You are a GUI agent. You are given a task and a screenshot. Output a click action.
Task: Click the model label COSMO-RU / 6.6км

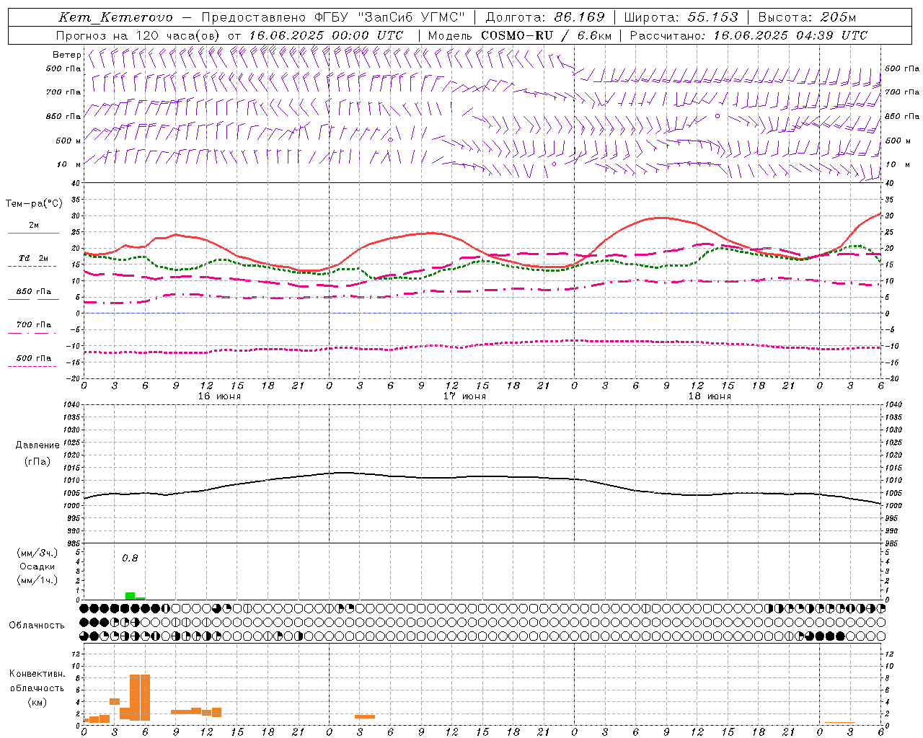click(x=546, y=35)
